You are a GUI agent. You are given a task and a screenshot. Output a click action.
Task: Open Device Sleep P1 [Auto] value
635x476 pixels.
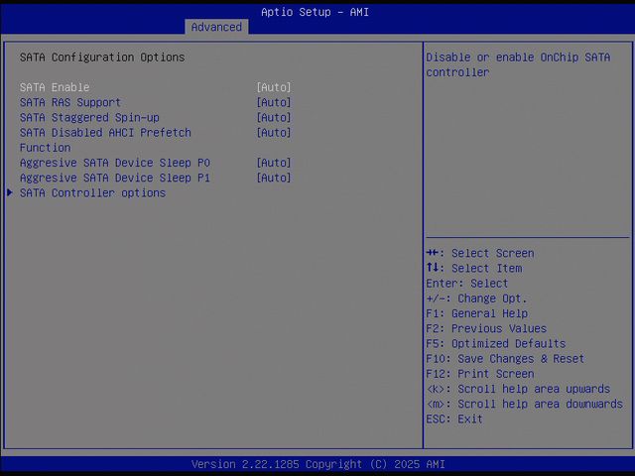click(x=274, y=178)
